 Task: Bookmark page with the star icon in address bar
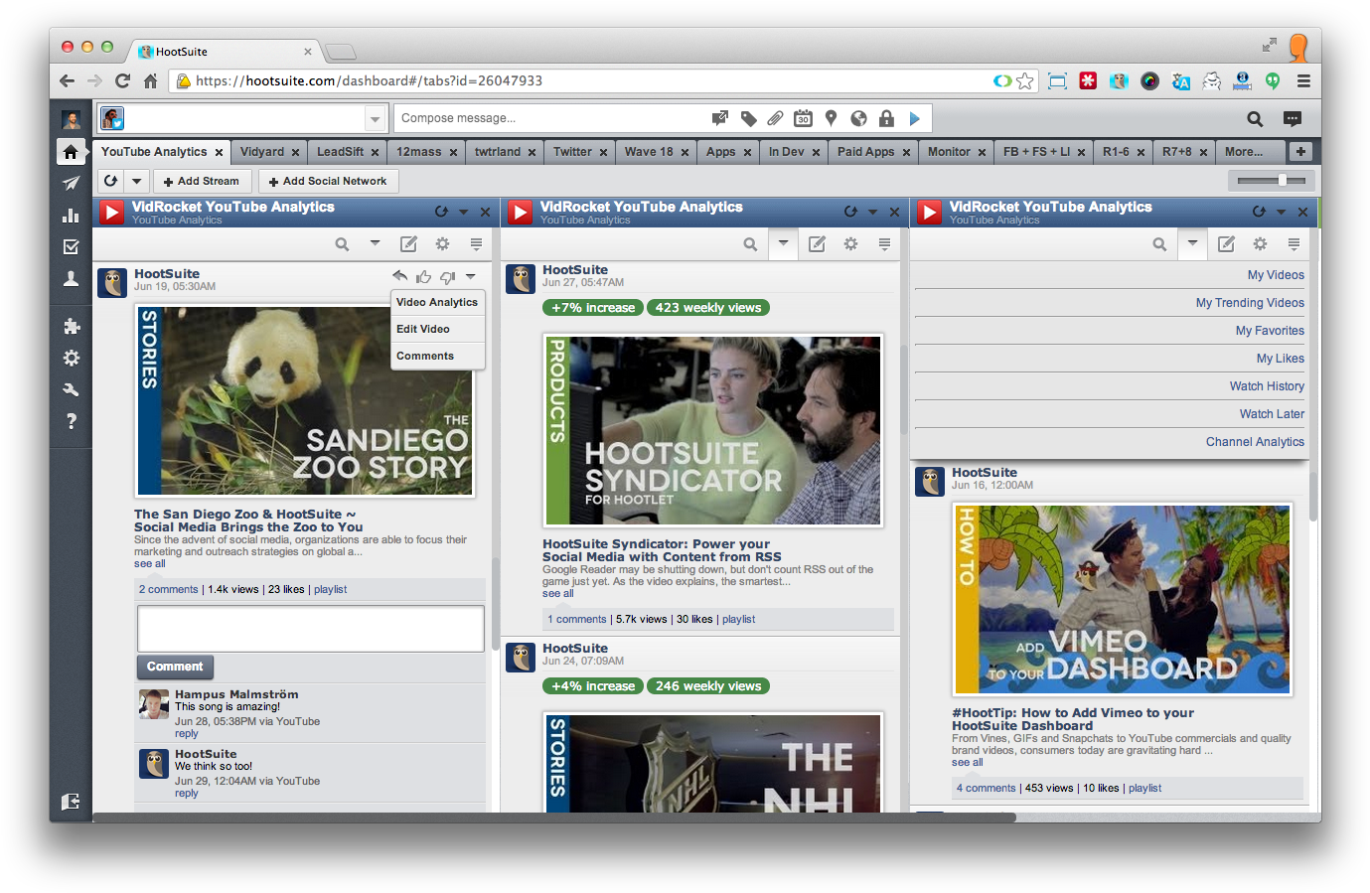(x=1025, y=81)
